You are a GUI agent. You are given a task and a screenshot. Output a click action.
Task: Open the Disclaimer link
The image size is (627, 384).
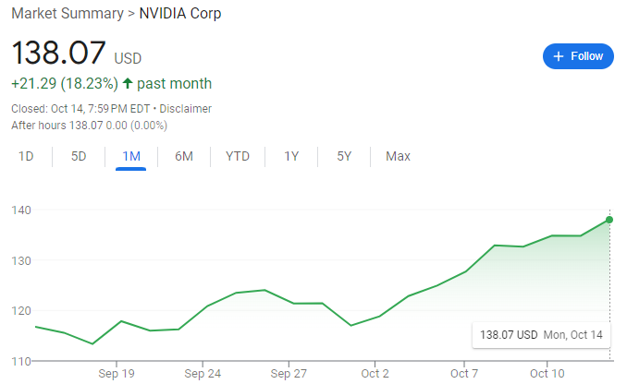tap(185, 109)
